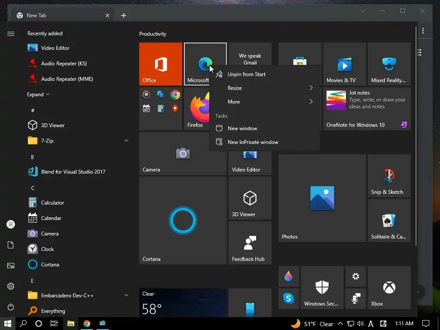
Task: Open the Movies & TV tile
Action: coord(344,64)
